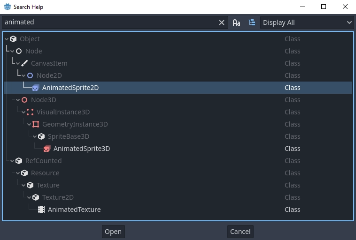Image resolution: width=356 pixels, height=240 pixels.
Task: Collapse the Object tree branch
Action: [7, 39]
